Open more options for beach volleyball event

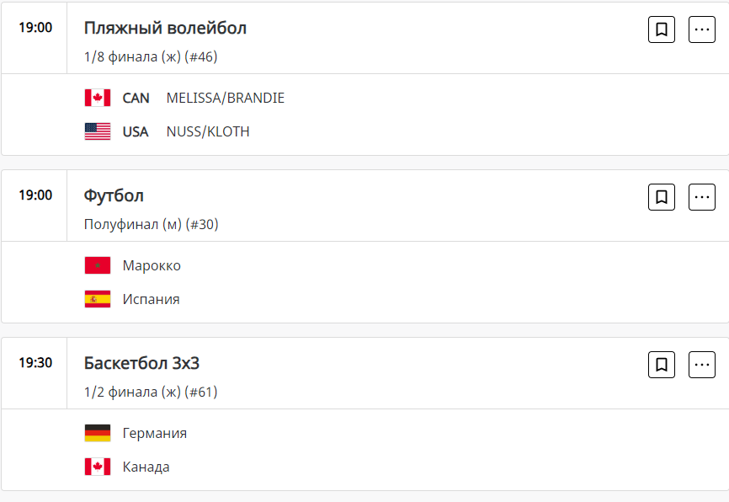[x=702, y=29]
